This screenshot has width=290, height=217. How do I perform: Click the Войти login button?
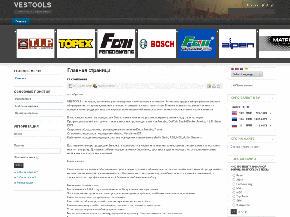coord(19,165)
